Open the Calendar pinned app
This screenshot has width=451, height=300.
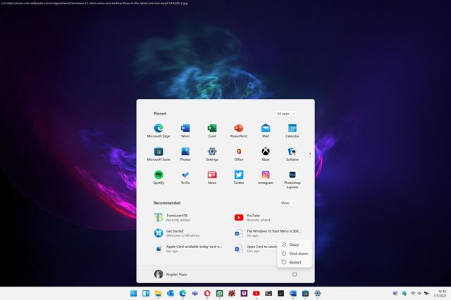click(x=292, y=131)
